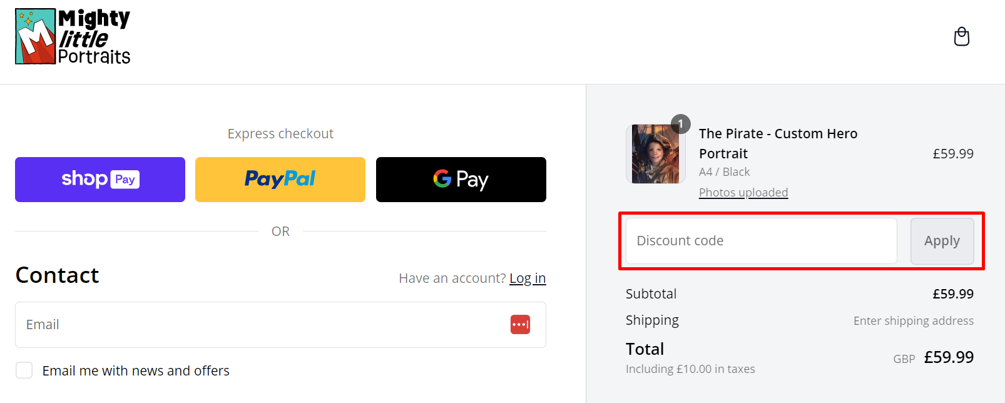Follow the 'Log in' link

pyautogui.click(x=528, y=278)
